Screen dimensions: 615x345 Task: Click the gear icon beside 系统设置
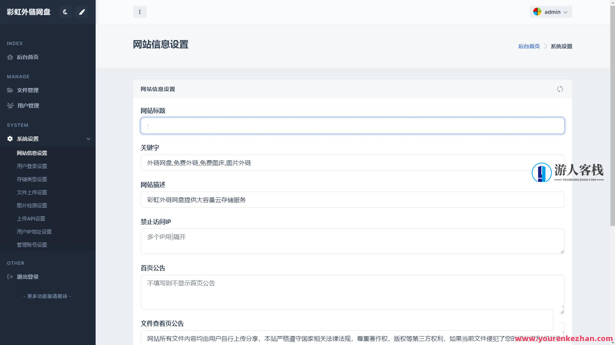(x=10, y=139)
